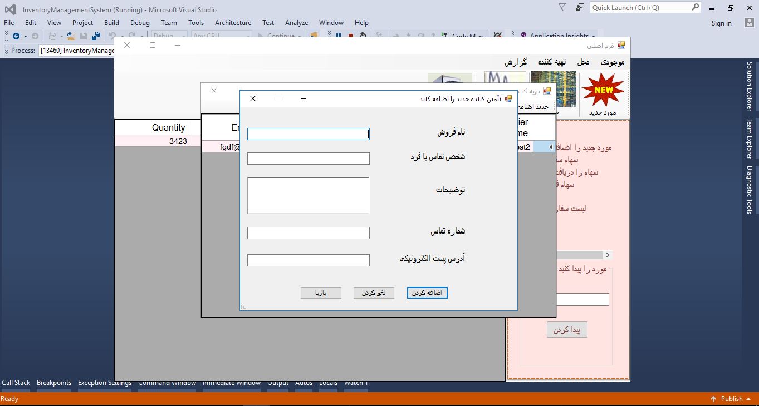
Task: Open the Debug menu
Action: [140, 23]
